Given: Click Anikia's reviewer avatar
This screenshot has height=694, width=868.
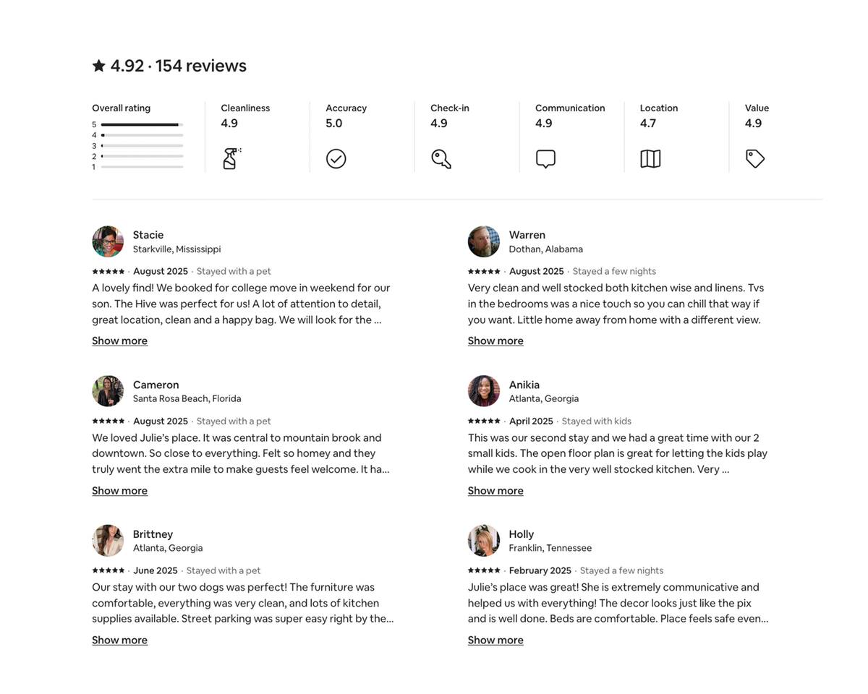Looking at the screenshot, I should click(x=484, y=391).
